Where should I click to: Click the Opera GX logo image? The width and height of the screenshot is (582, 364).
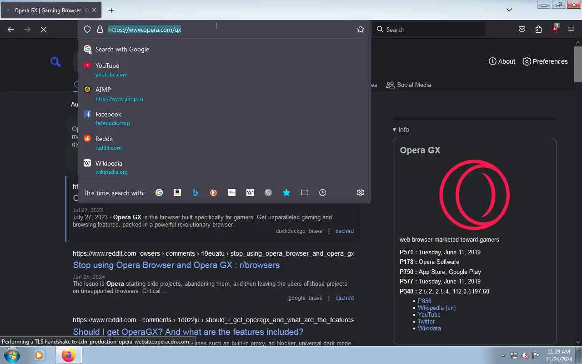tap(474, 195)
